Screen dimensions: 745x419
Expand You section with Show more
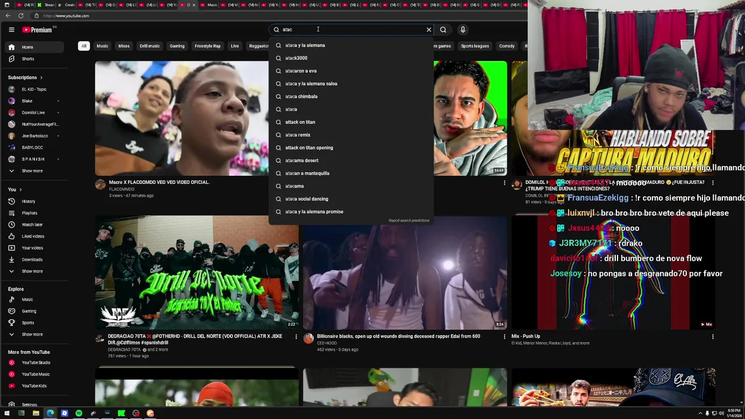(x=34, y=271)
